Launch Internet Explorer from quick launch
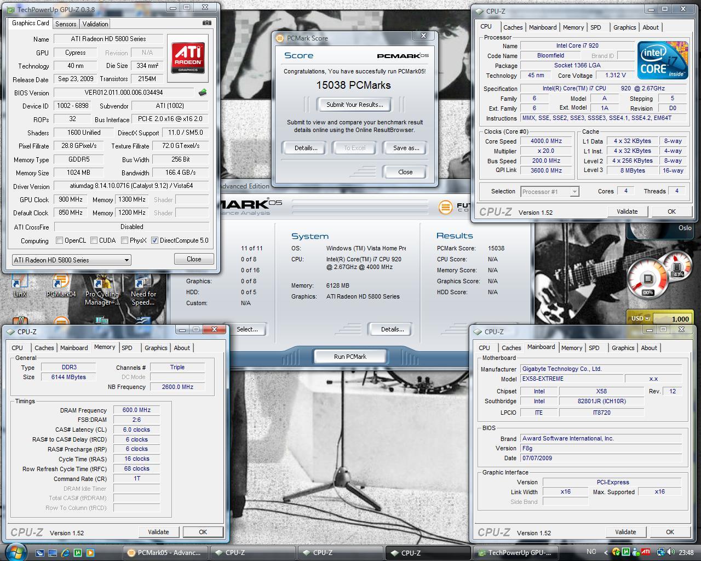Screen dimensions: 701x561 pos(65,553)
